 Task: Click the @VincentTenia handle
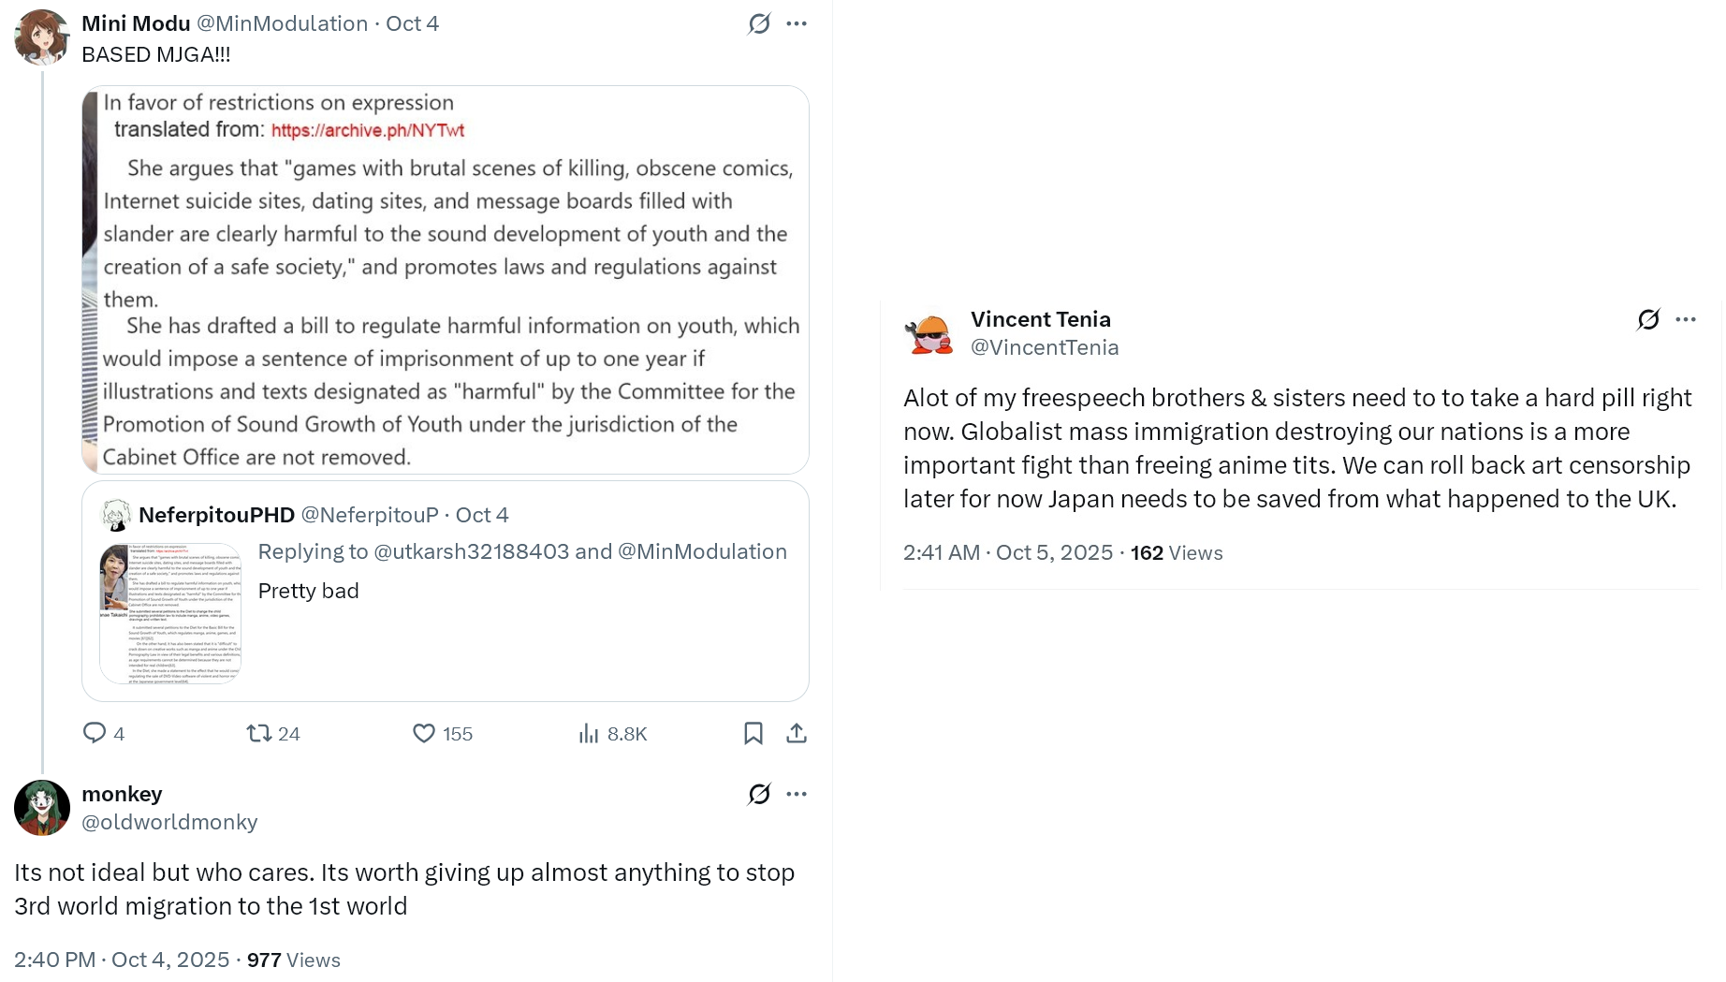coord(1045,347)
